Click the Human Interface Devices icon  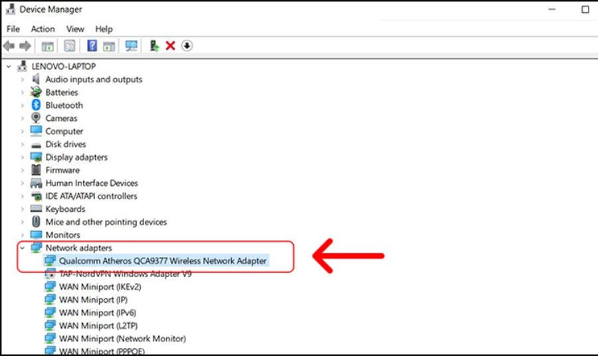(36, 183)
